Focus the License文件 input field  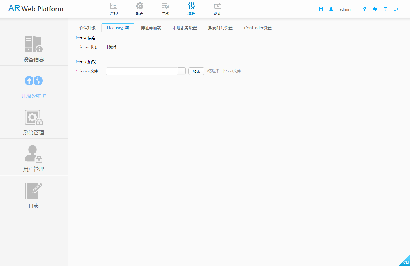pyautogui.click(x=142, y=71)
